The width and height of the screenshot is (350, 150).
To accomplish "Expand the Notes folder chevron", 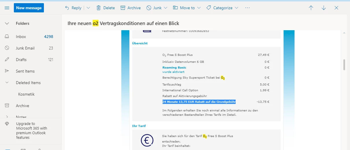I will [x=7, y=117].
